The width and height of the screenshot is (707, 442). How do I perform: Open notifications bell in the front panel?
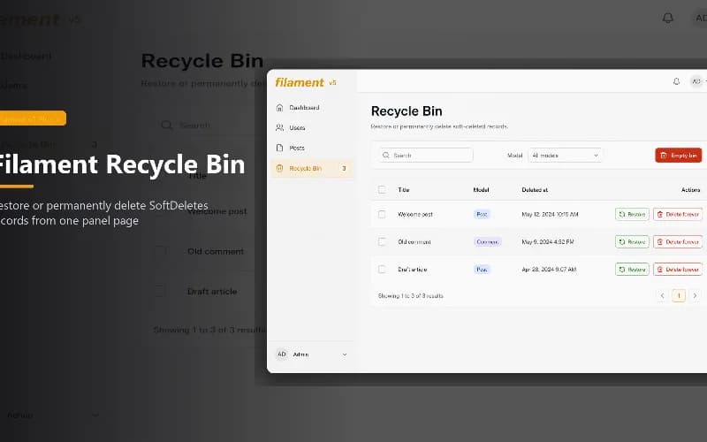[676, 81]
